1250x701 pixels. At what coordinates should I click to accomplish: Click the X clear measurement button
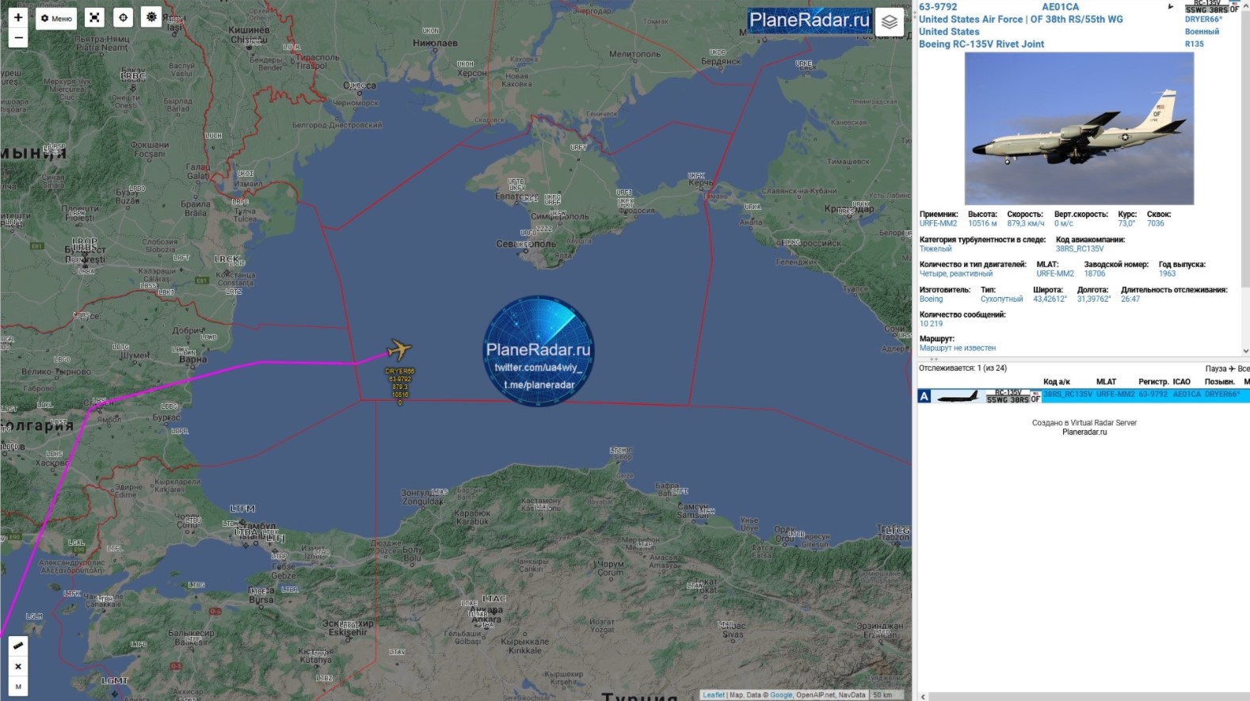pos(18,666)
